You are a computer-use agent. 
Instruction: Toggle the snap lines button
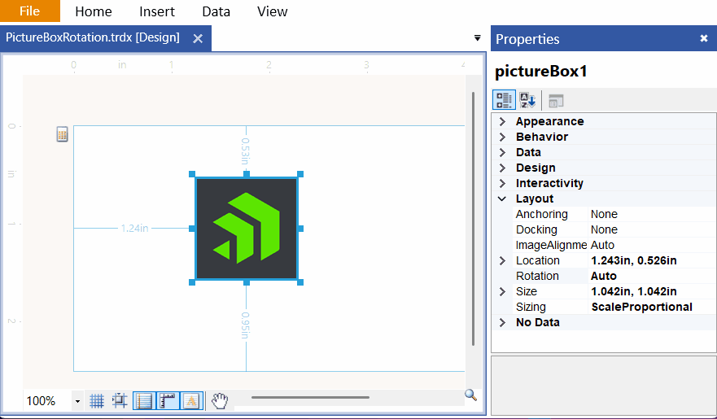coord(144,401)
